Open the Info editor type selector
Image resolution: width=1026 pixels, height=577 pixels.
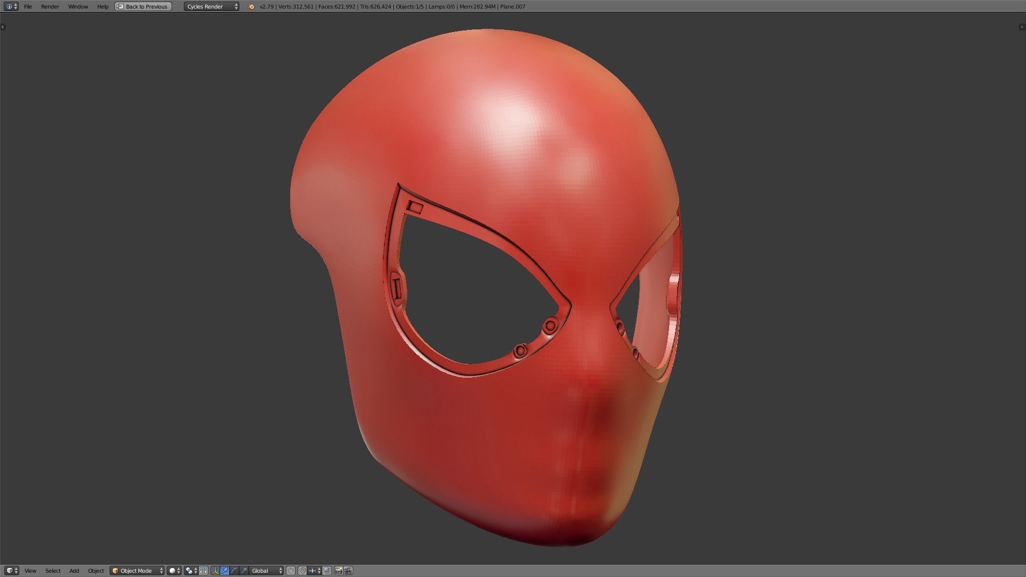(11, 6)
